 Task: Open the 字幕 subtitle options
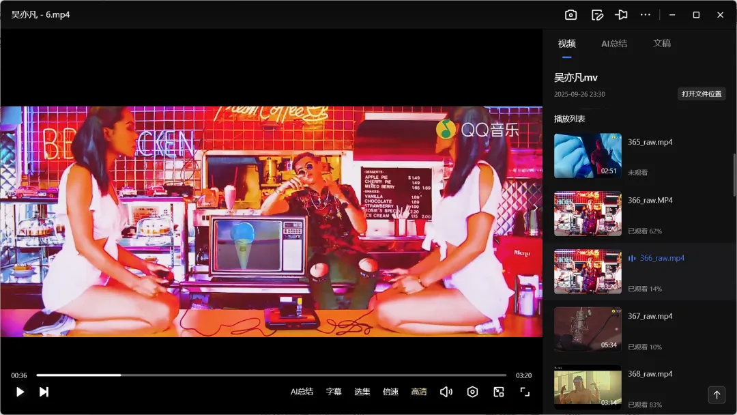(334, 392)
